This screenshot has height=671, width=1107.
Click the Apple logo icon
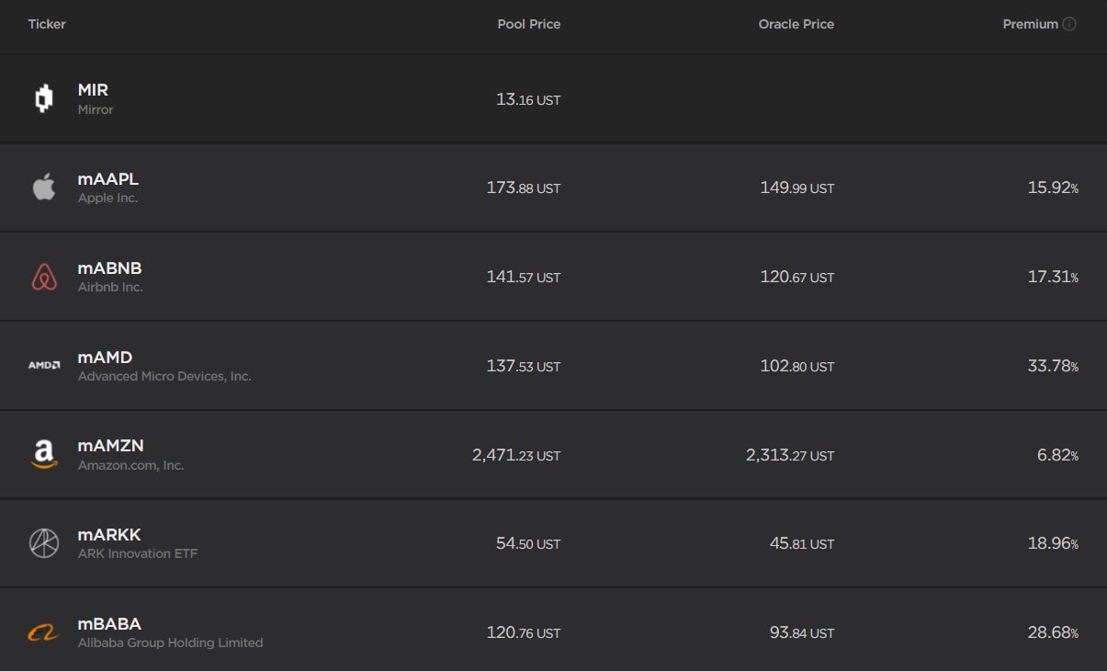[43, 188]
